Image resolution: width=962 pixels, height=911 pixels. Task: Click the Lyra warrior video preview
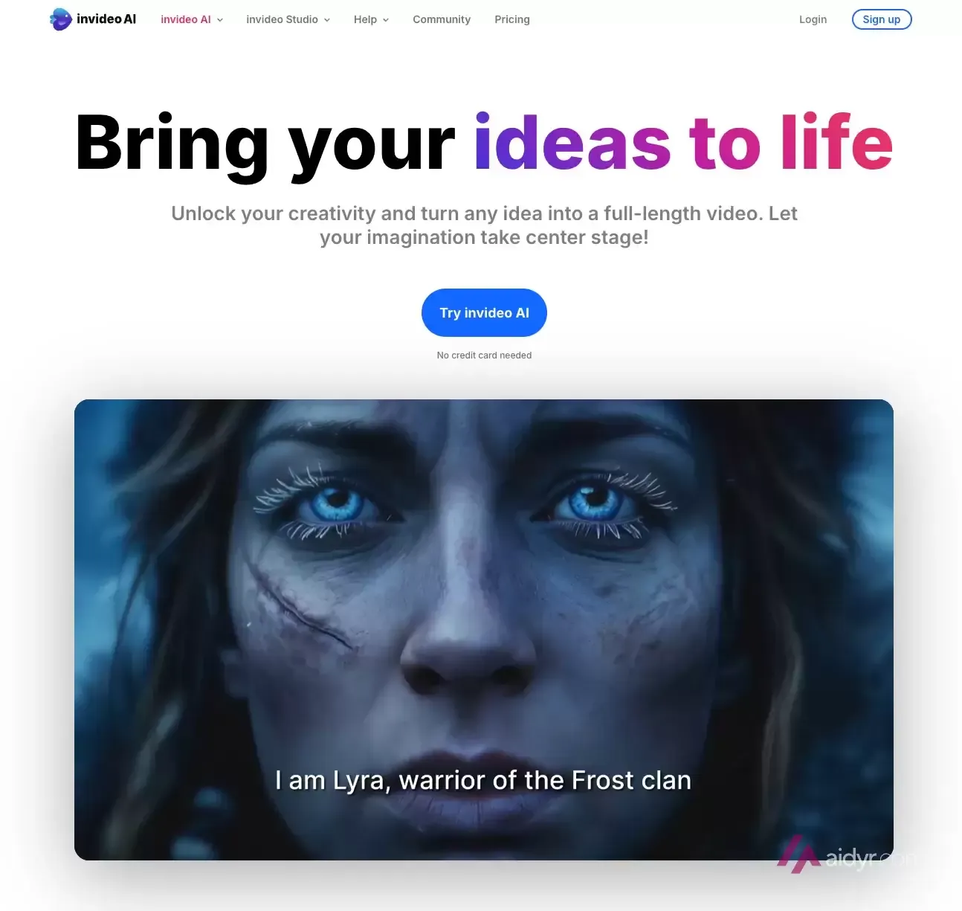484,630
